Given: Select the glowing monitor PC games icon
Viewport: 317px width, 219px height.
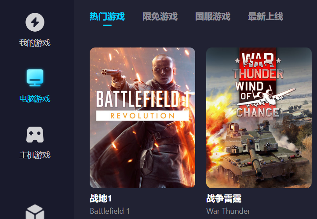Looking at the screenshot, I should (35, 78).
